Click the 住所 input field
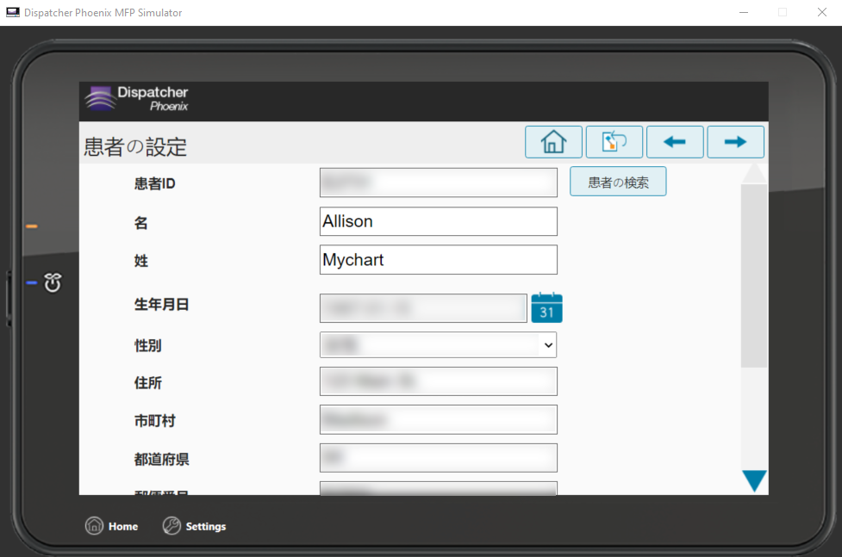This screenshot has width=842, height=557. pyautogui.click(x=438, y=381)
